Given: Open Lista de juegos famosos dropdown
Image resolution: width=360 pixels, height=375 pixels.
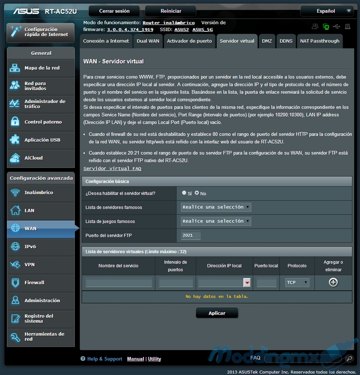Looking at the screenshot, I should [x=216, y=221].
